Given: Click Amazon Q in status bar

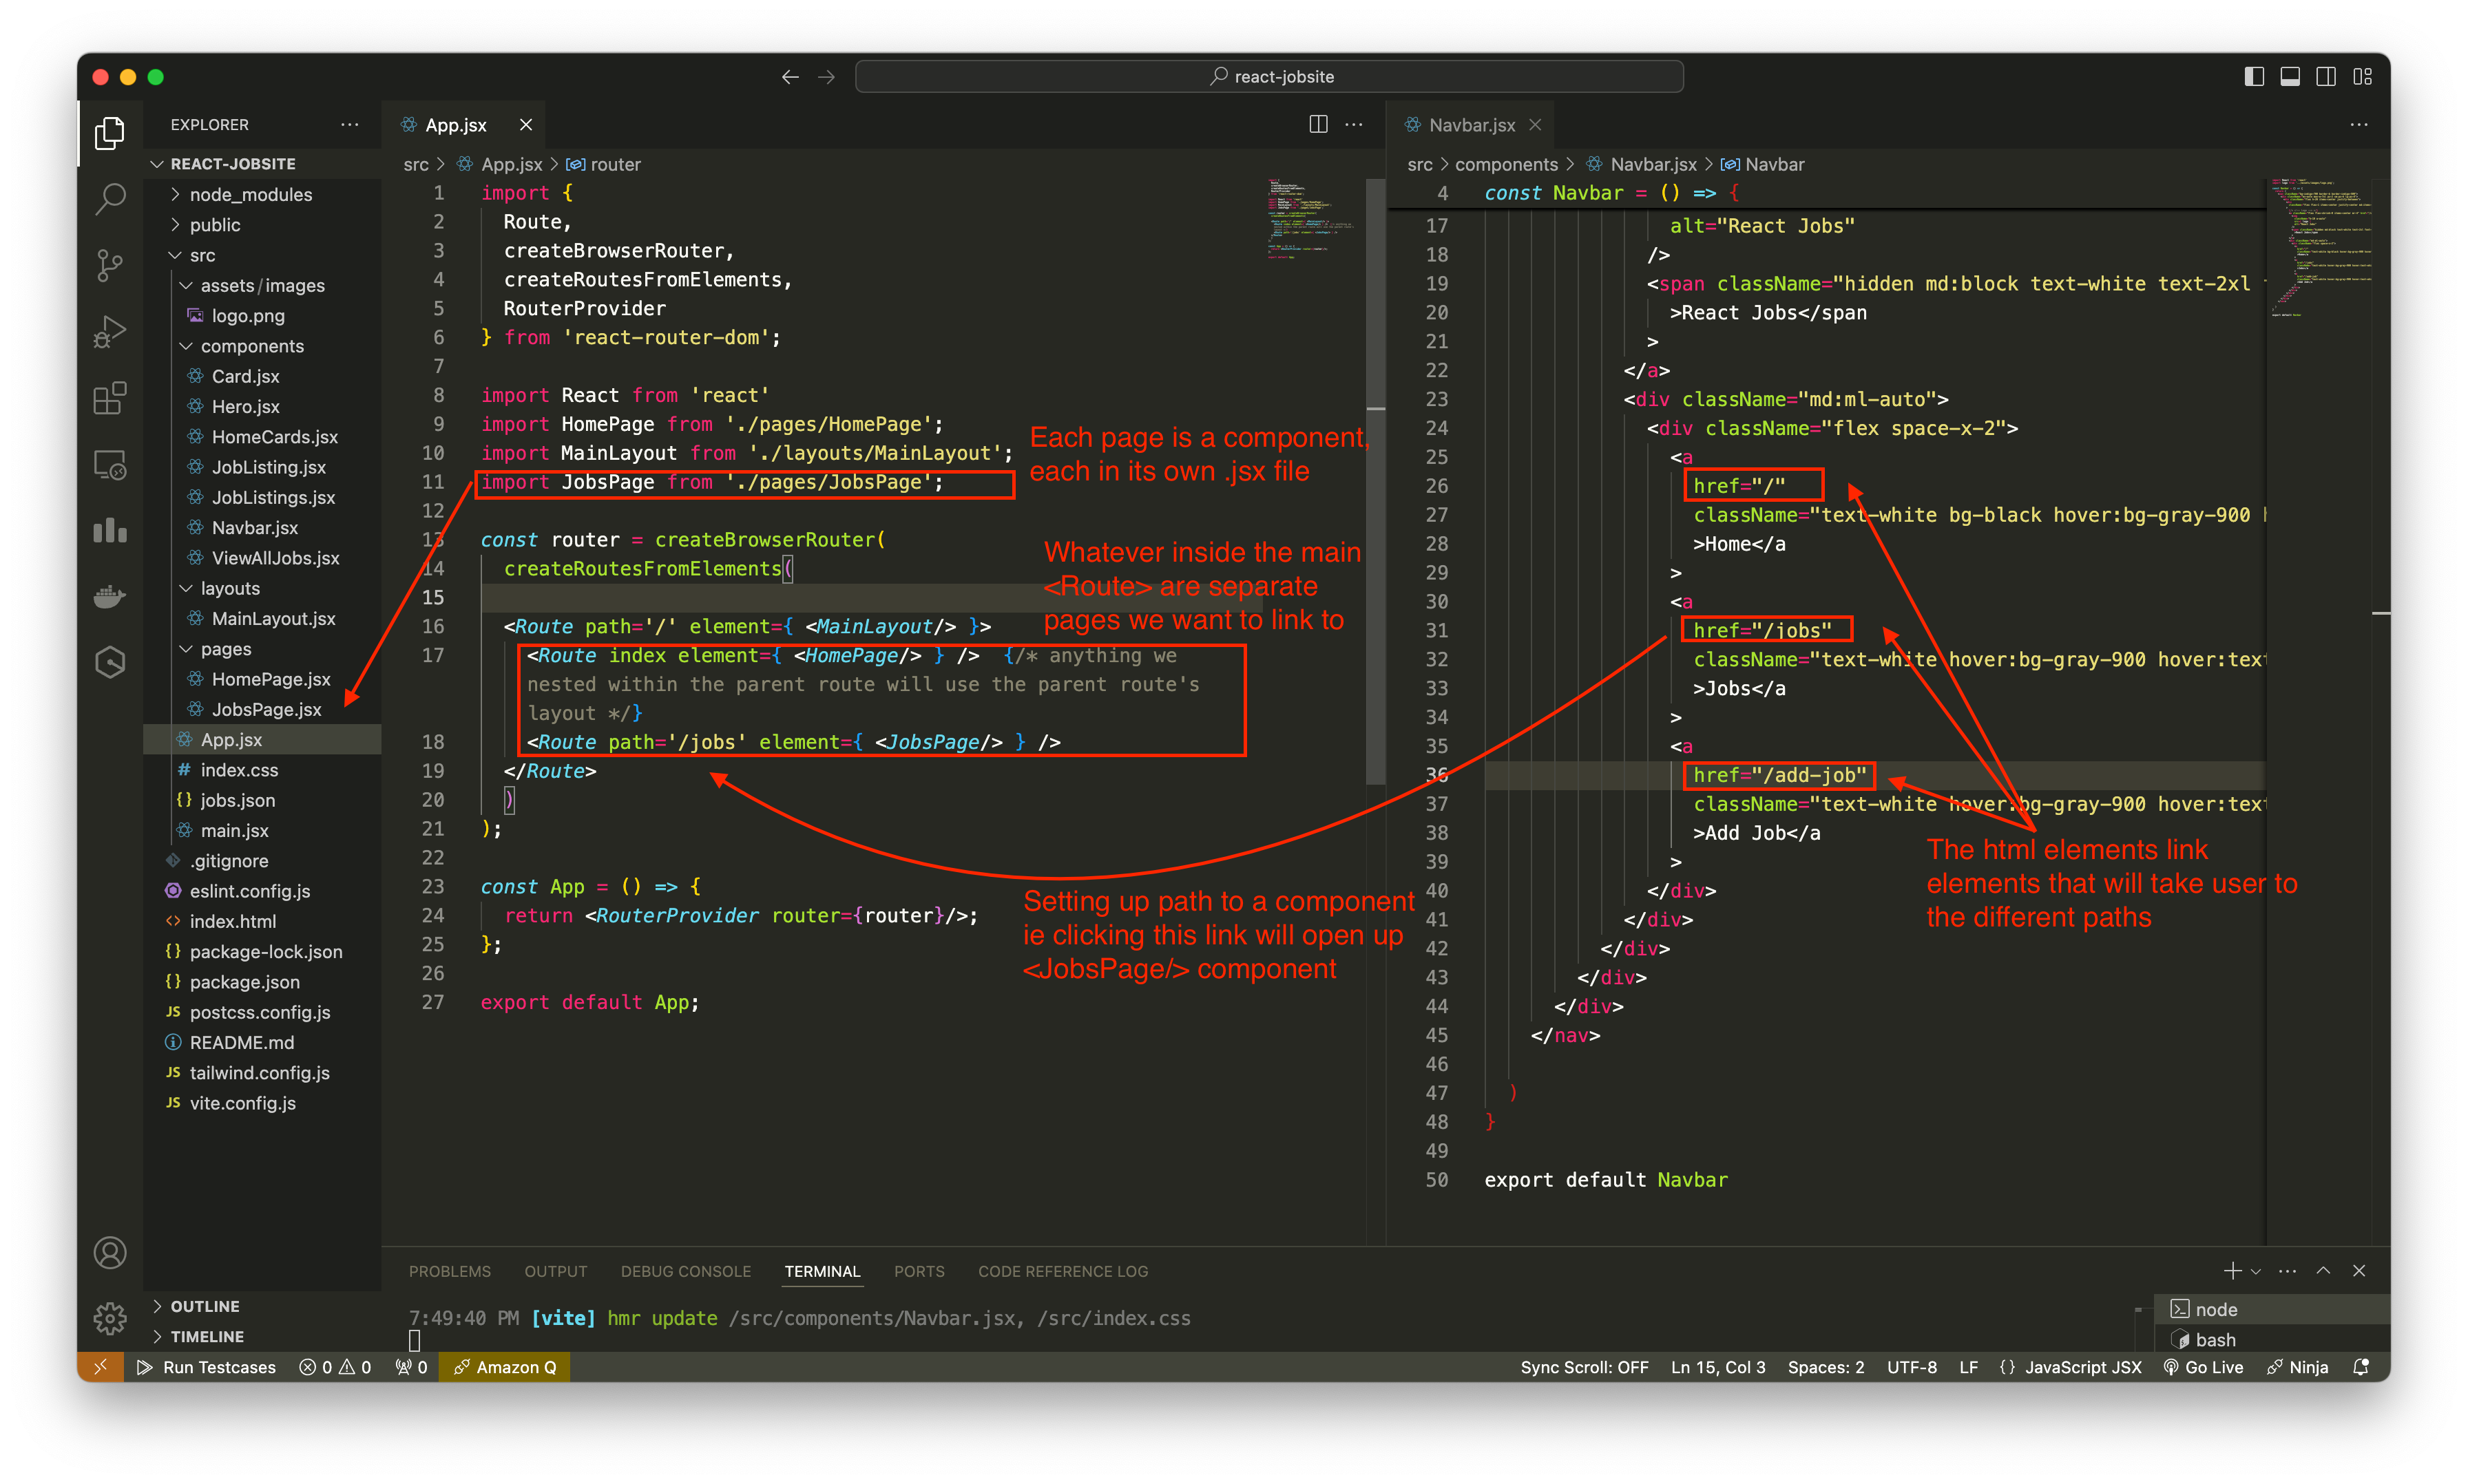Looking at the screenshot, I should (505, 1367).
